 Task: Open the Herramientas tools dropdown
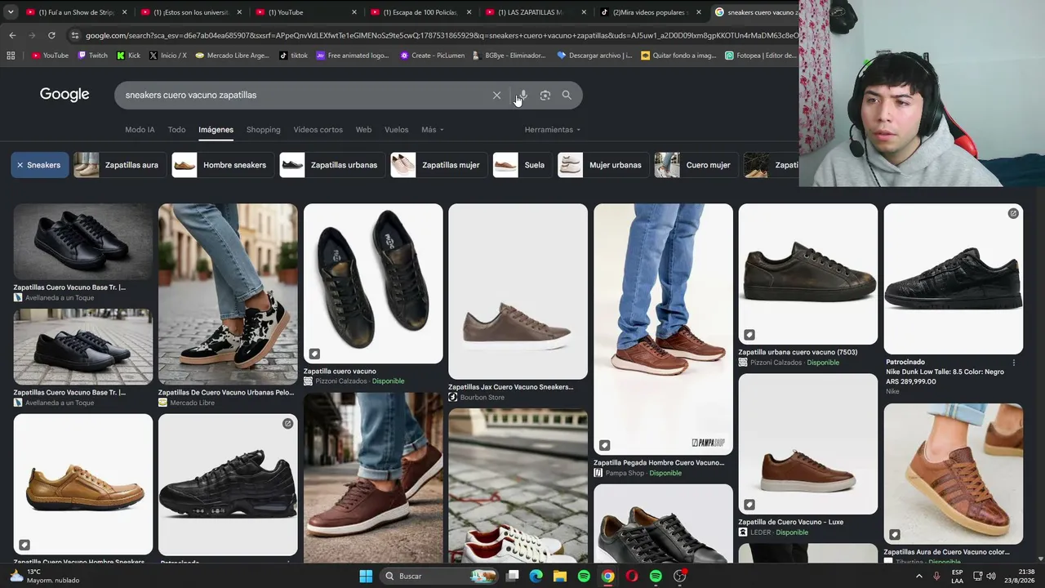click(x=553, y=130)
